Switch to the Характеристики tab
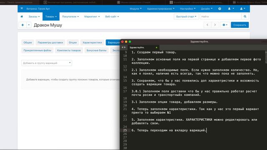The image size is (267, 150). tap(92, 42)
